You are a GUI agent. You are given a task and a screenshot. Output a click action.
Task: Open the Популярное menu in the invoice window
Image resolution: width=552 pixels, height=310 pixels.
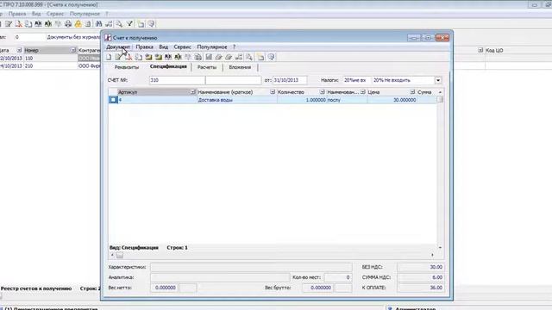[x=212, y=46]
